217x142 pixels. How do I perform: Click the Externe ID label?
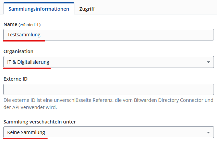15,79
